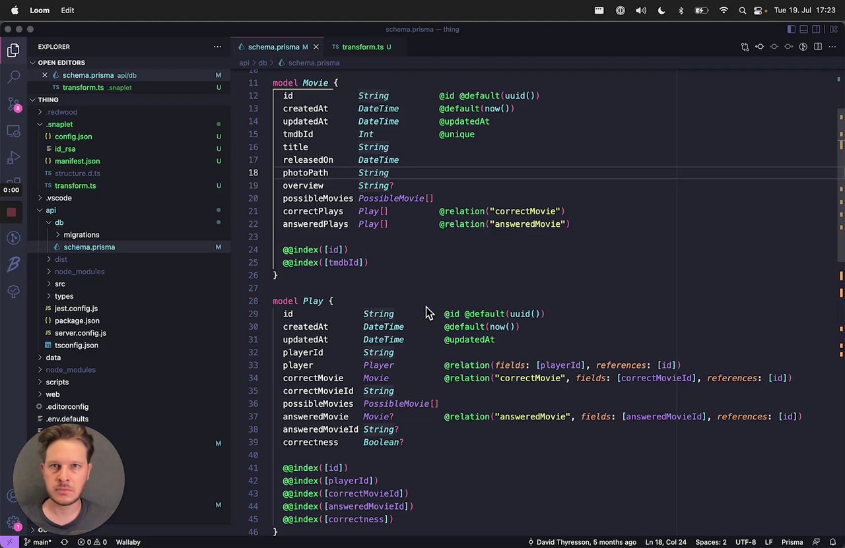
Task: Open package.json in the file explorer
Action: coord(77,320)
